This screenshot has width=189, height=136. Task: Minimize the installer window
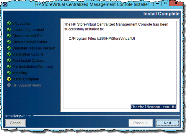[157, 4]
